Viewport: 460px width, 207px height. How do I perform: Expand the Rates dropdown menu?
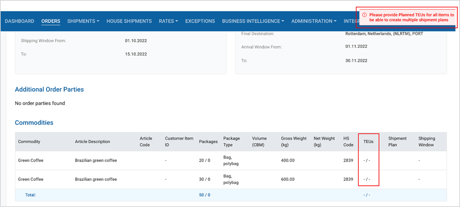pos(168,21)
